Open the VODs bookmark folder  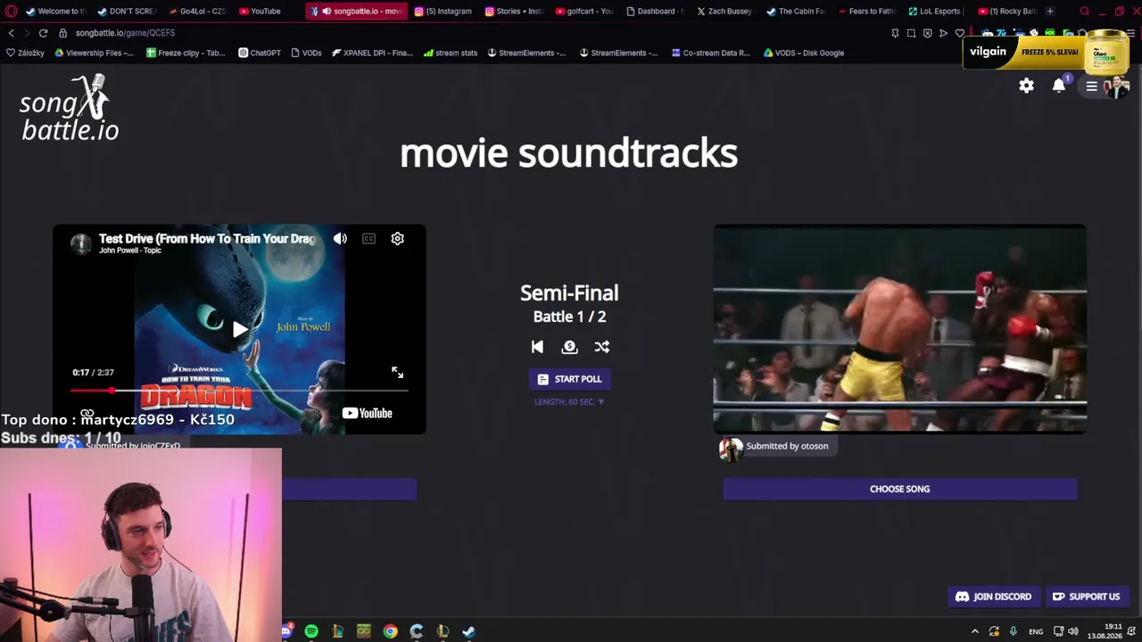(x=306, y=53)
